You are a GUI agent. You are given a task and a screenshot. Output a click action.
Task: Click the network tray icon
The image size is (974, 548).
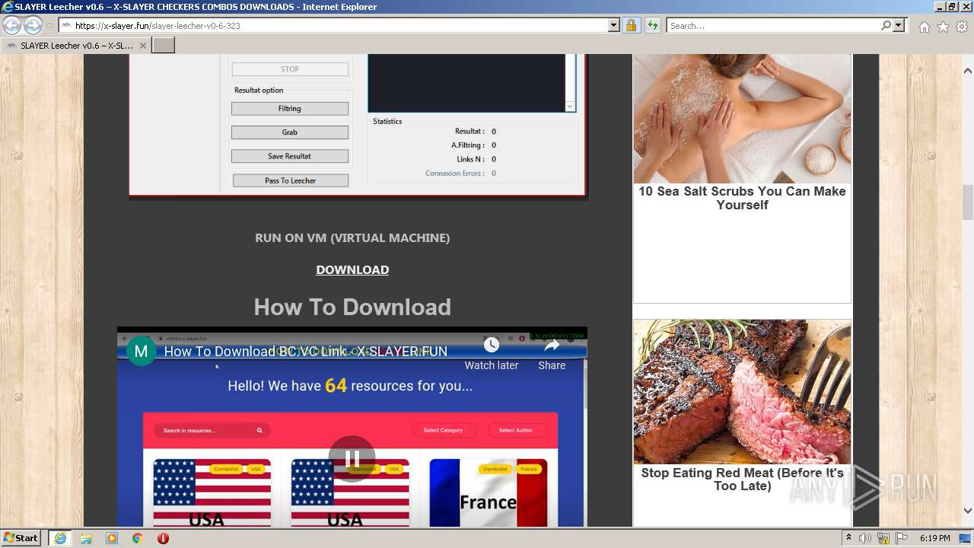pos(884,538)
